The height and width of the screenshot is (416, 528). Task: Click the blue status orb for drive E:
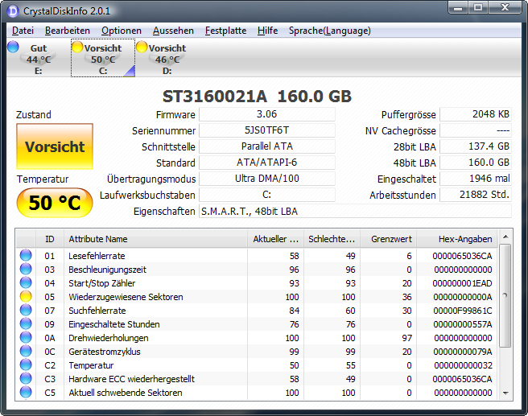[13, 47]
